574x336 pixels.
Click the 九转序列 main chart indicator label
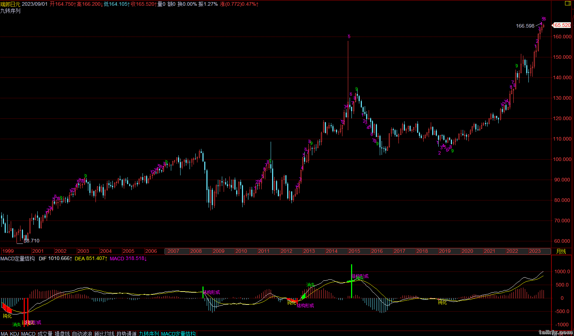coord(10,11)
